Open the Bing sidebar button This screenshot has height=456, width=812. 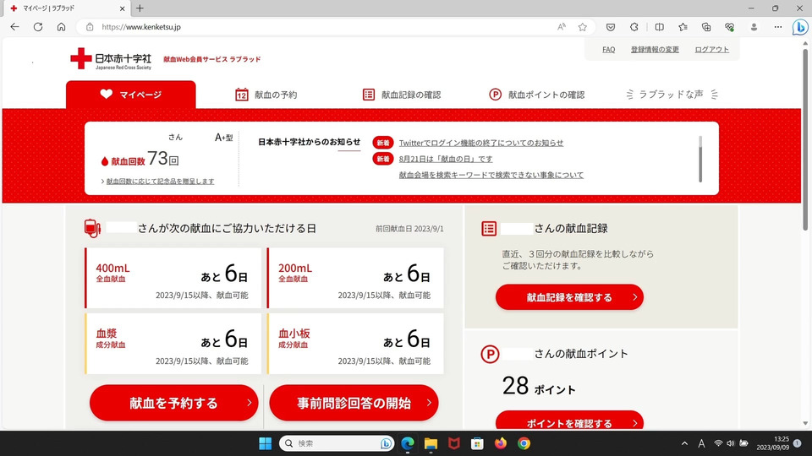[800, 27]
